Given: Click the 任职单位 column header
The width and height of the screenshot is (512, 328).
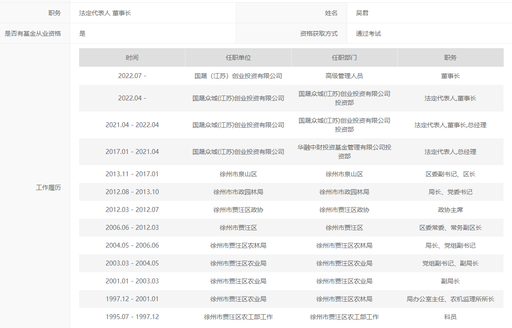Looking at the screenshot, I should coord(238,58).
